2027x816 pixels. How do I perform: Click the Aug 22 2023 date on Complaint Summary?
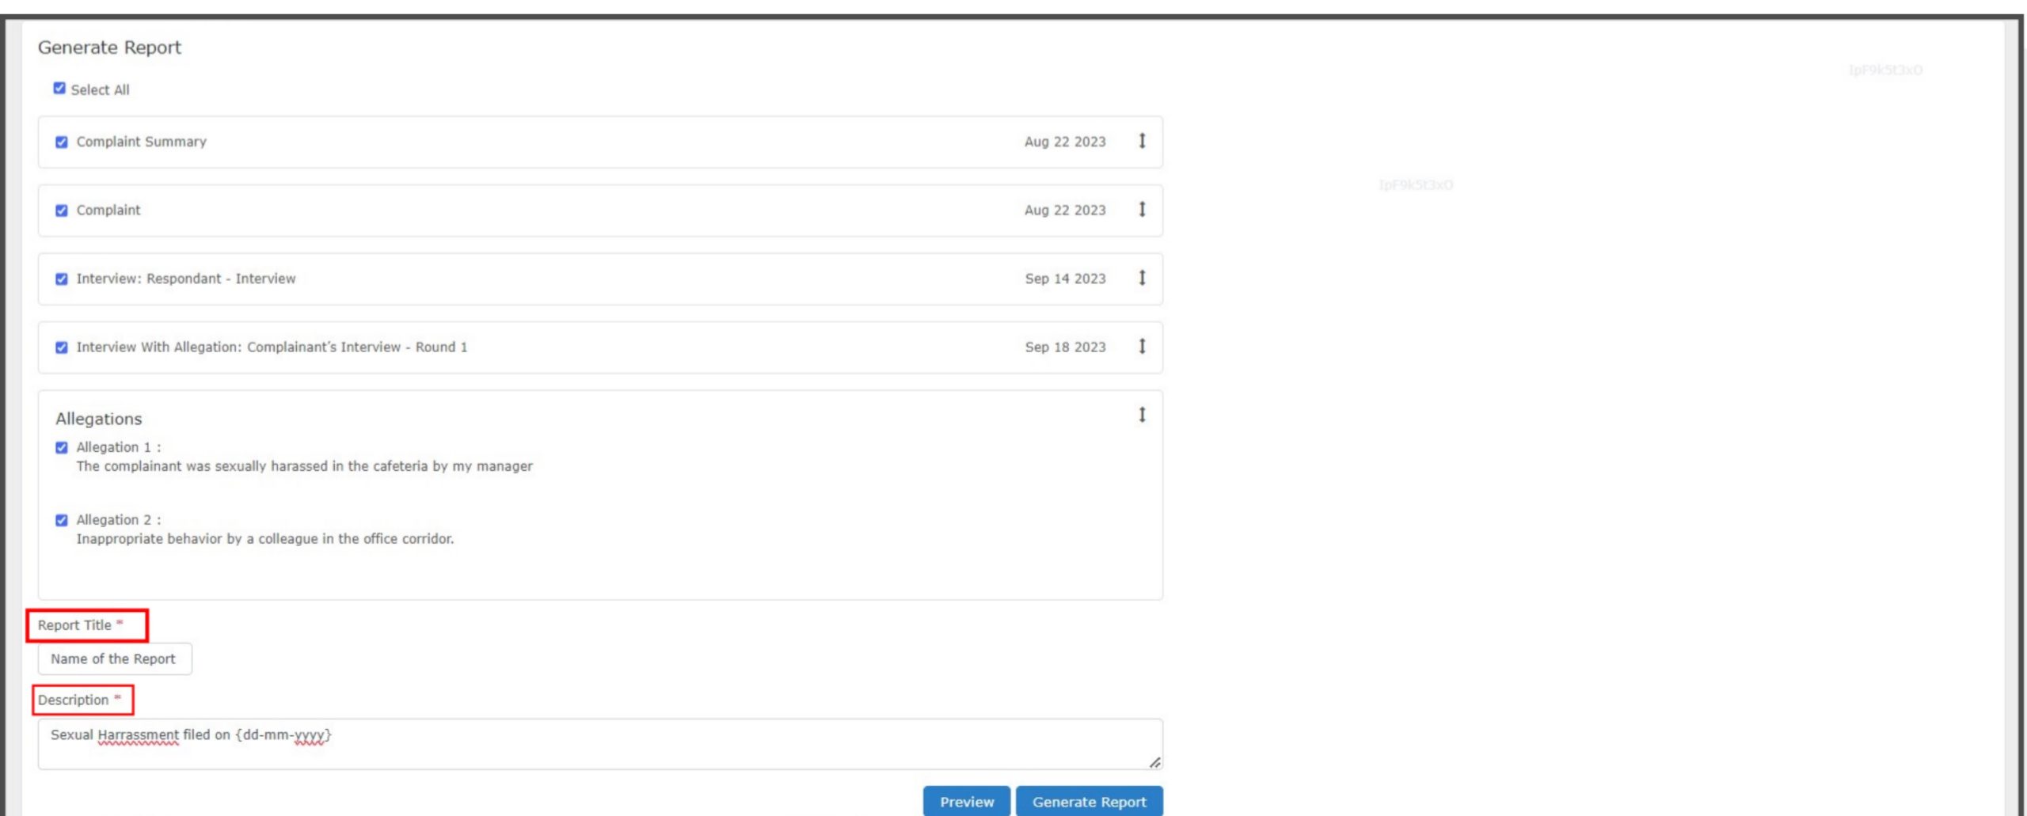pyautogui.click(x=1065, y=142)
